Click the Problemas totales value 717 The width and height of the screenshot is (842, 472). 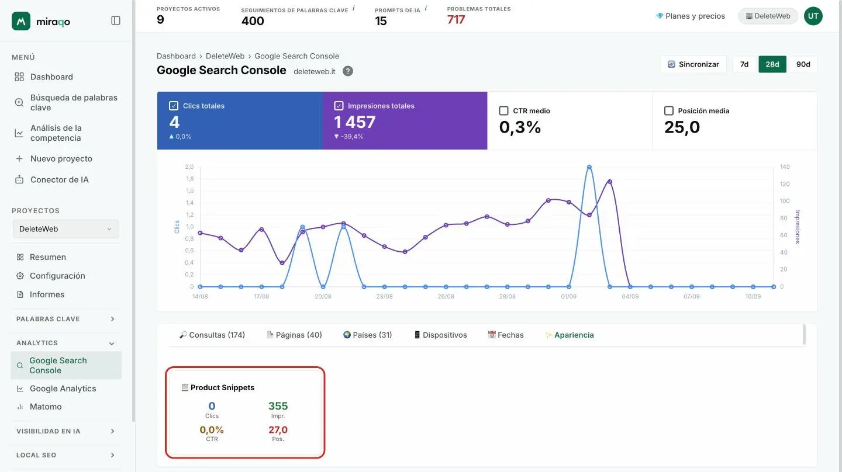tap(456, 20)
